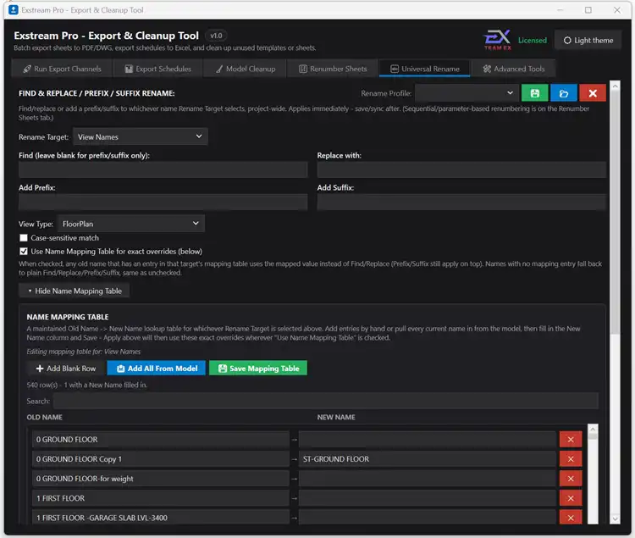Click the main panel vertical scrollbar
This screenshot has width=635, height=538.
[x=615, y=211]
